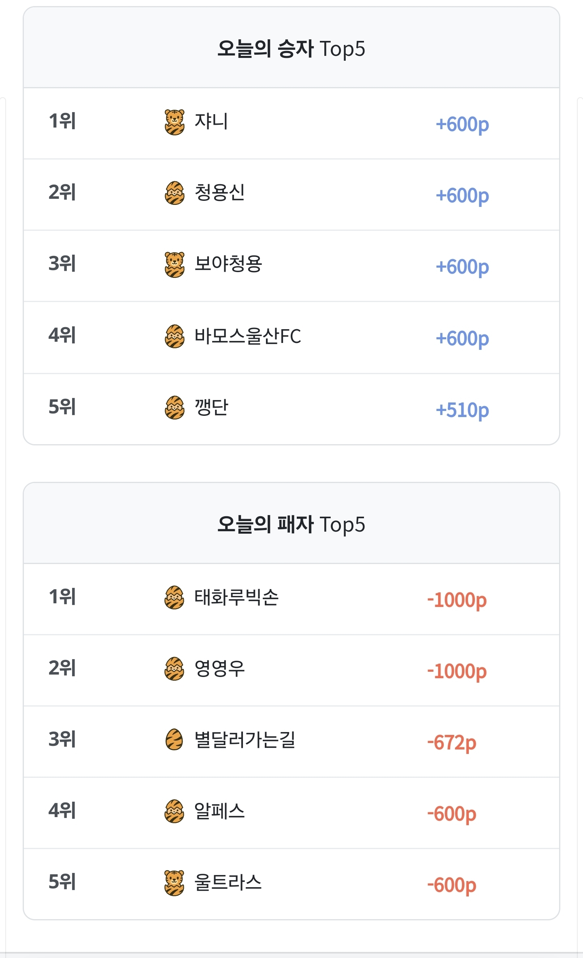Click the striped egg icon beside 별달러가는길

coord(174,740)
